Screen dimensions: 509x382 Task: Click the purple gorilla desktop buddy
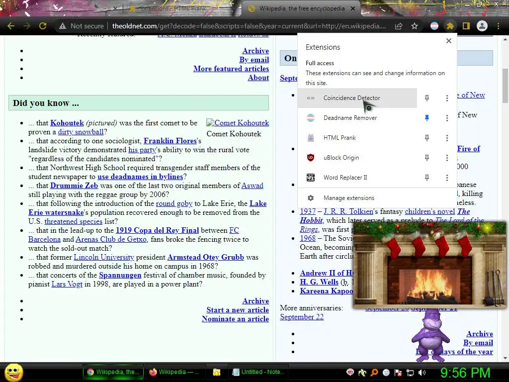(431, 335)
